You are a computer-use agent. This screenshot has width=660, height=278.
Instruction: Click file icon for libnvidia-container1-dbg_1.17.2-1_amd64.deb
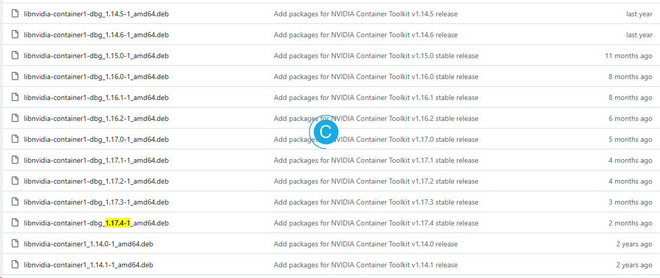[x=15, y=181]
